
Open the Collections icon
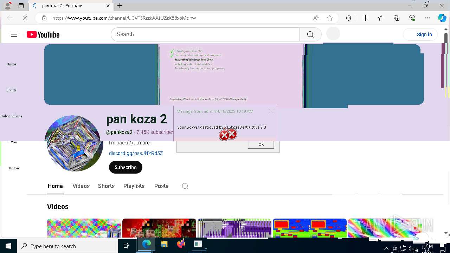(397, 18)
